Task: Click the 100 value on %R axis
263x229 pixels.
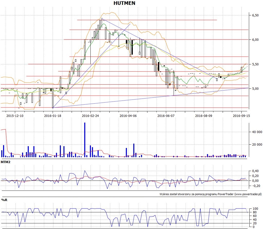Action: (256, 209)
